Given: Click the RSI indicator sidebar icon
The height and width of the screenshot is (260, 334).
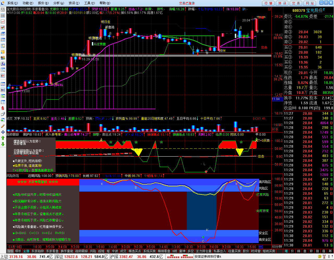Looking at the screenshot, I should [x=3, y=90].
